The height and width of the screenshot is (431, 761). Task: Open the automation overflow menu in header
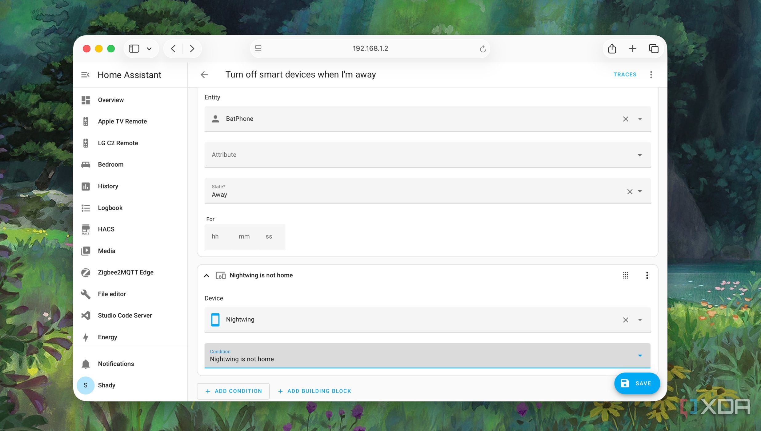(651, 75)
